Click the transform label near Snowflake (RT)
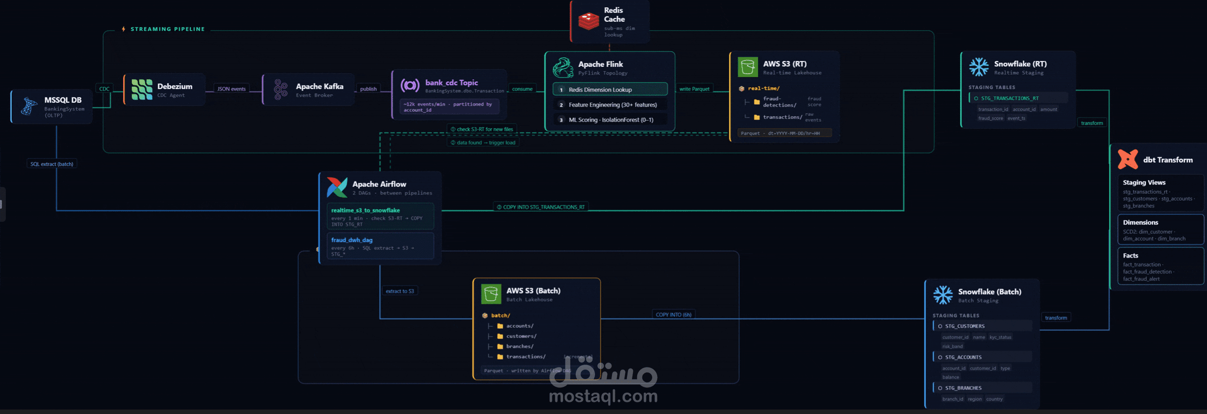This screenshot has width=1207, height=414. (x=1092, y=123)
